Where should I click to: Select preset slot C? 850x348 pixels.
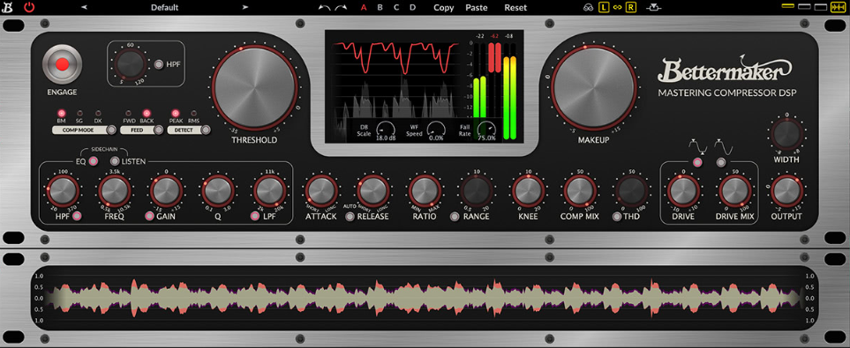pos(396,8)
